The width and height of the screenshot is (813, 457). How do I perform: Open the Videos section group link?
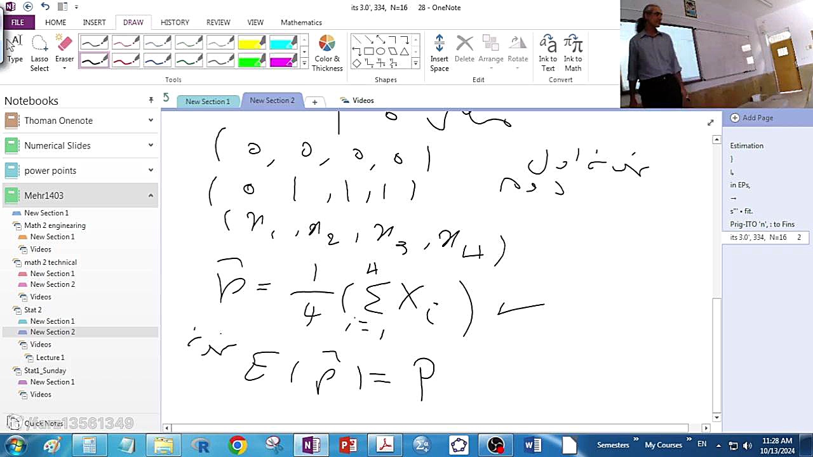[358, 100]
